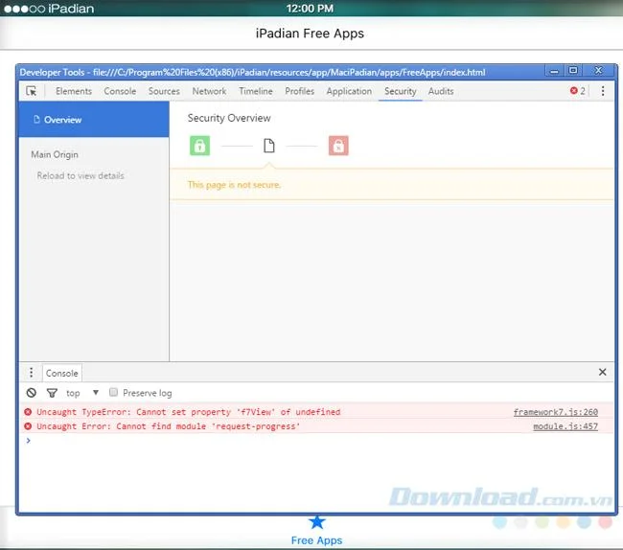
Task: Switch to the Console tab in top bar
Action: [x=120, y=91]
